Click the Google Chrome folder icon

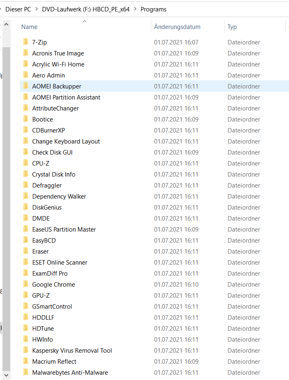click(x=26, y=284)
